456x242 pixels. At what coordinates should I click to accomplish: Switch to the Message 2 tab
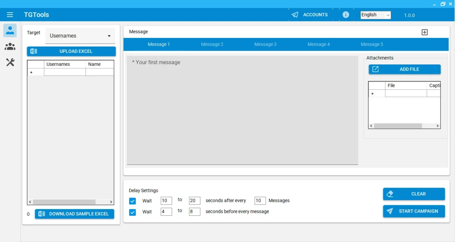[x=212, y=44]
